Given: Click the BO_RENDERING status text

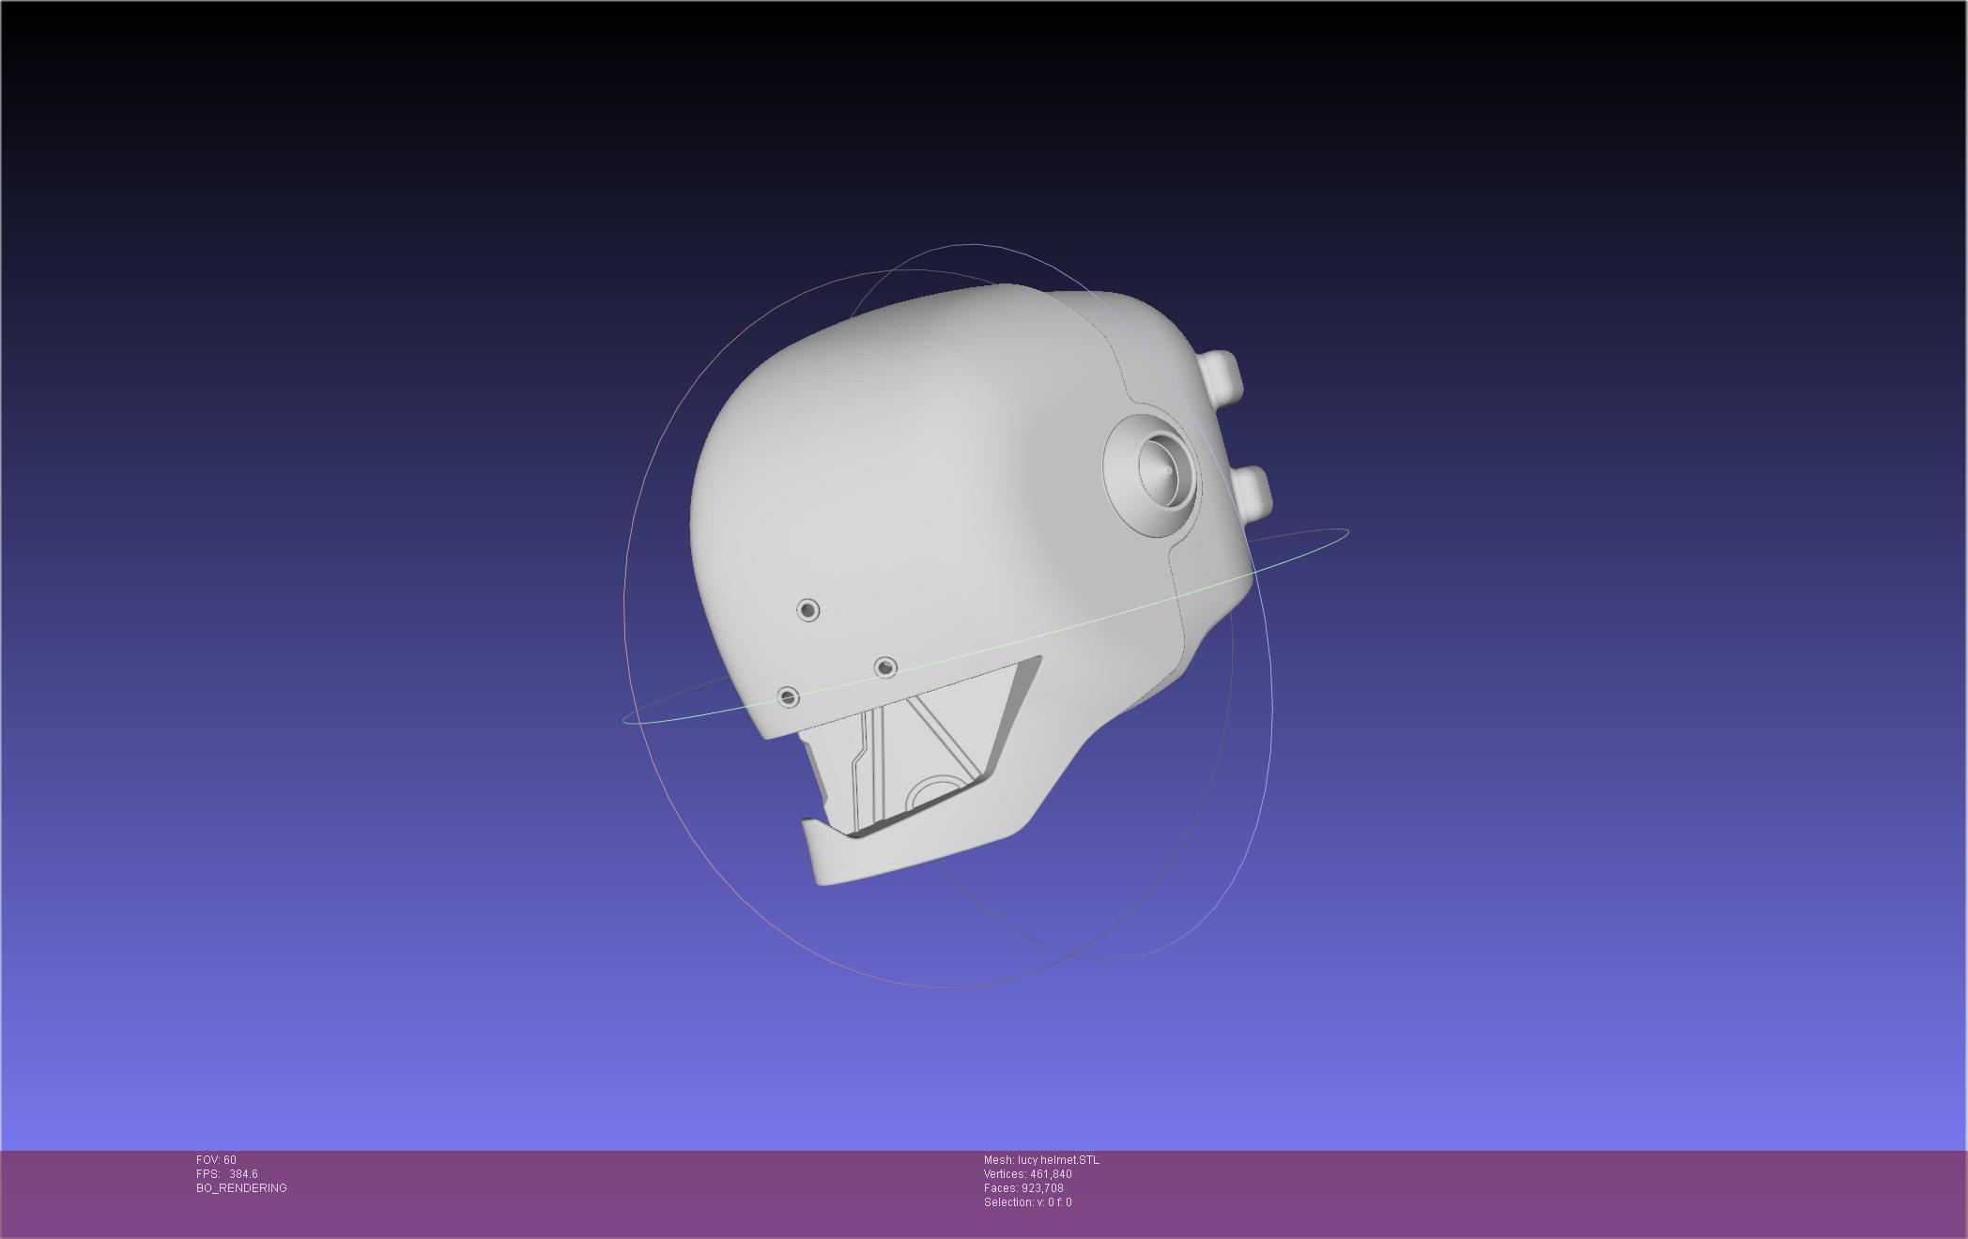Looking at the screenshot, I should point(241,1188).
